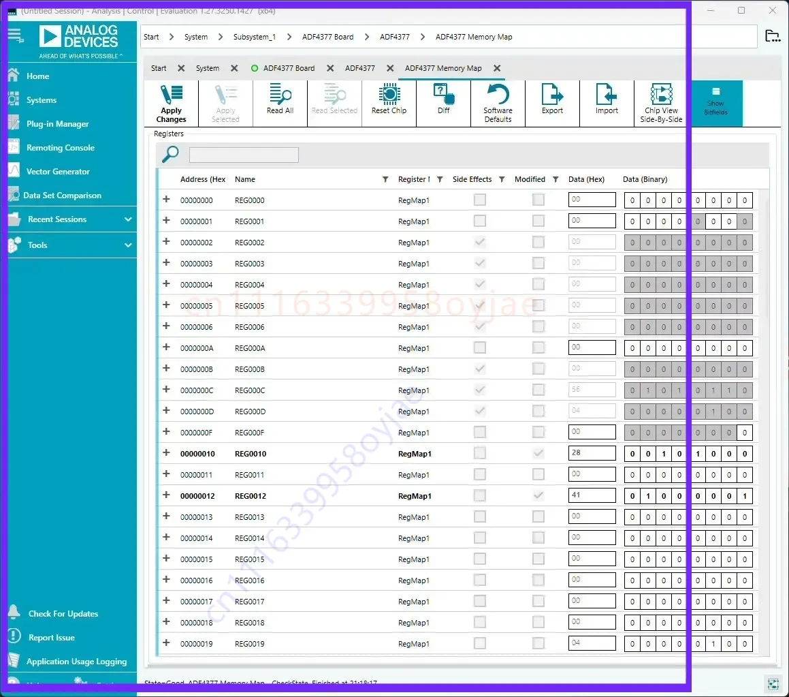Viewport: 789px width, 697px height.
Task: Switch to the Start tab
Action: click(x=159, y=68)
